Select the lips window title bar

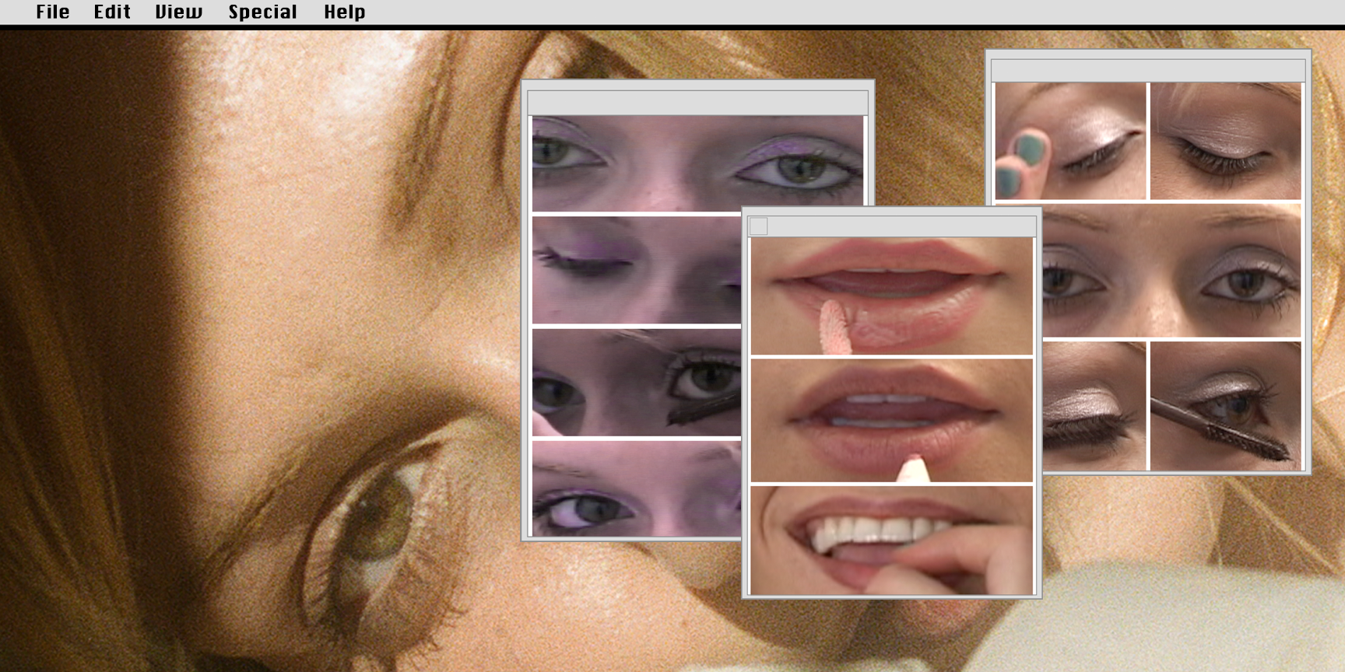(891, 226)
